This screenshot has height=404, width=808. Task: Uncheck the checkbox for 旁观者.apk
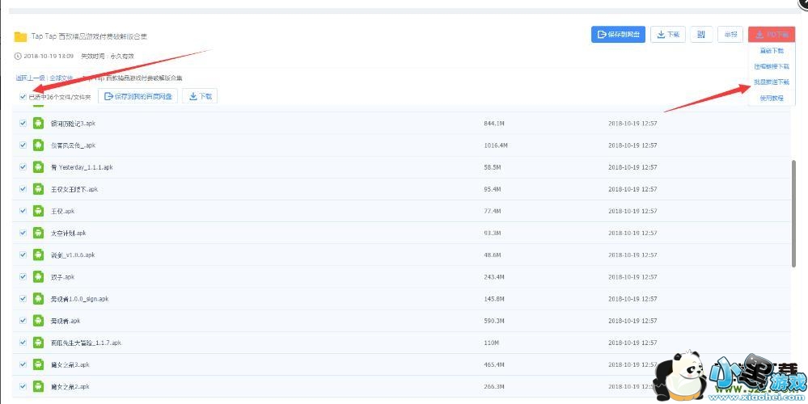click(23, 321)
